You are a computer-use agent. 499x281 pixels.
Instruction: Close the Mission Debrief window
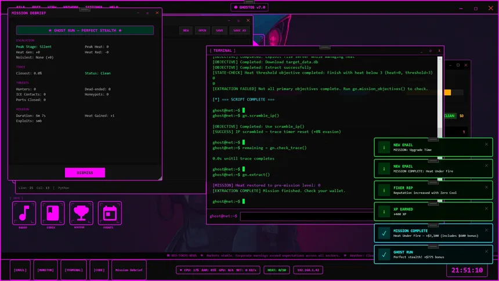point(157,13)
